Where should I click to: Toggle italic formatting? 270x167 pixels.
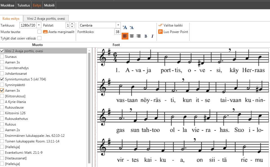click(152, 36)
